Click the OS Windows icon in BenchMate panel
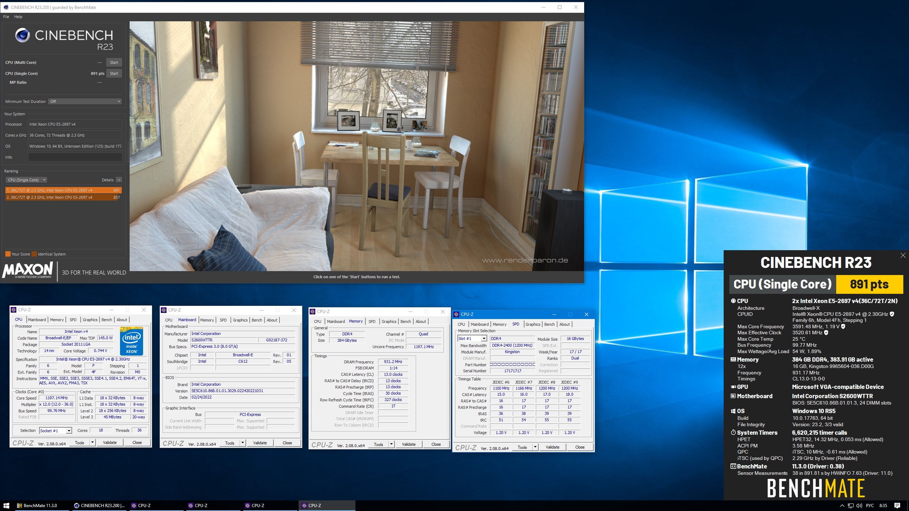The width and height of the screenshot is (909, 511). click(x=733, y=411)
